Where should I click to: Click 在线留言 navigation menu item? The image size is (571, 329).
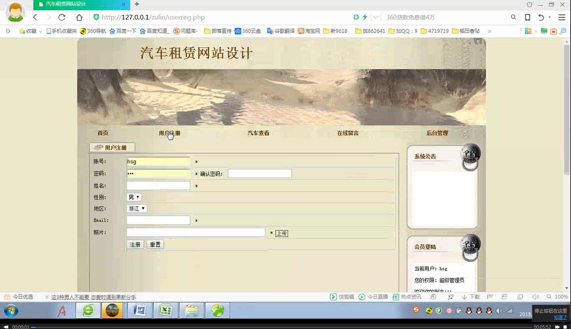[348, 133]
